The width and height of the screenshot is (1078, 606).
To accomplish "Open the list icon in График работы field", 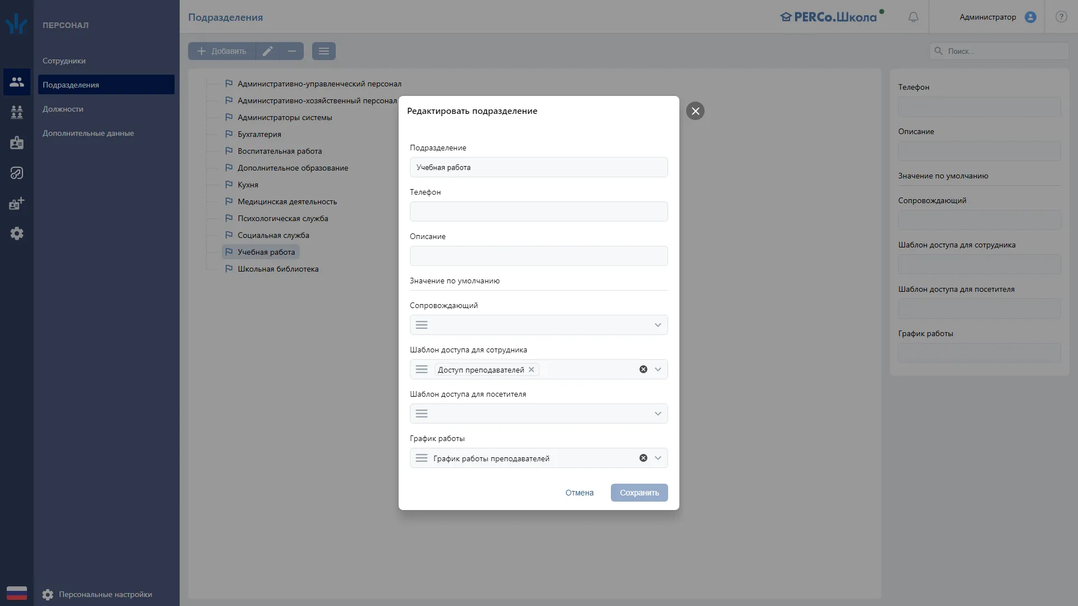I will point(422,458).
